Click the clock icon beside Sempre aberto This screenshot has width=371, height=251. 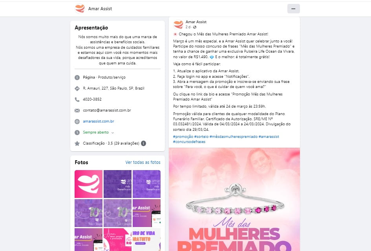[x=77, y=132]
